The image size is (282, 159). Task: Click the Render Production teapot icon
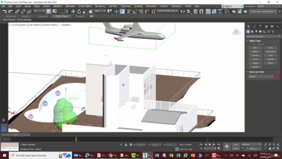pos(245,11)
